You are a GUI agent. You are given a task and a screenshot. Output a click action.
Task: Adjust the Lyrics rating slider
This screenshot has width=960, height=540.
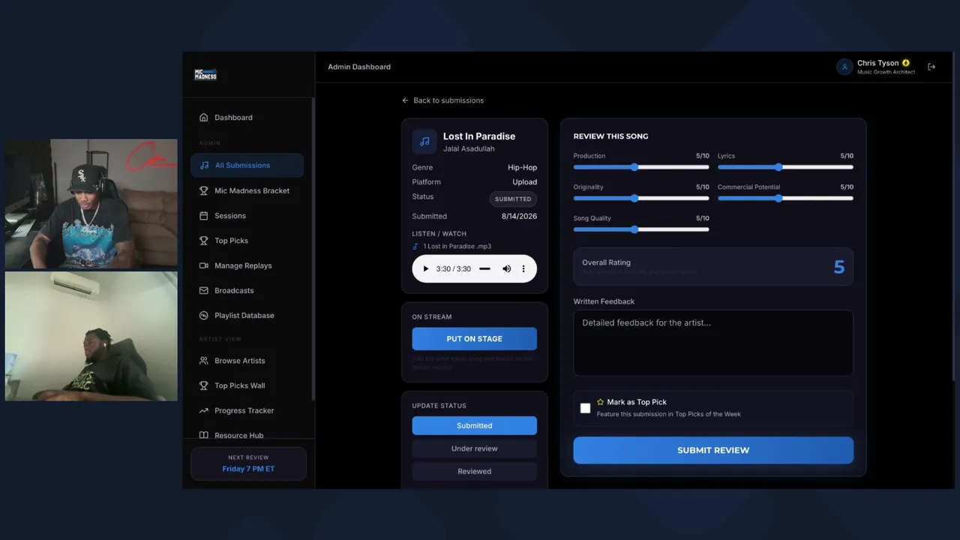pyautogui.click(x=785, y=167)
